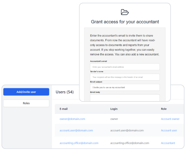
Task: Click the Users (54) heading
Action: [x=65, y=92]
